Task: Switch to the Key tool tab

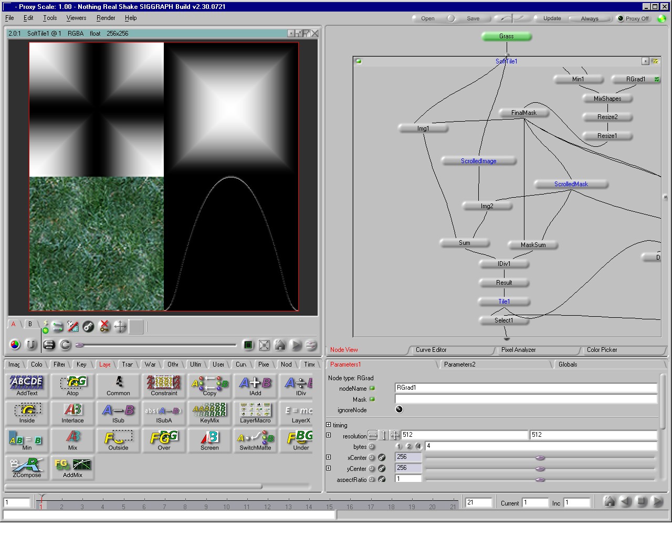Action: (81, 364)
